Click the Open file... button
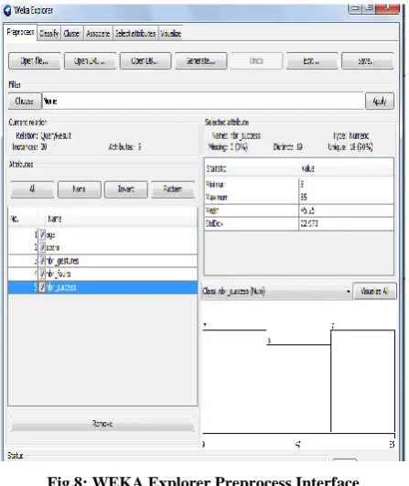Image resolution: width=409 pixels, height=486 pixels. click(x=35, y=60)
